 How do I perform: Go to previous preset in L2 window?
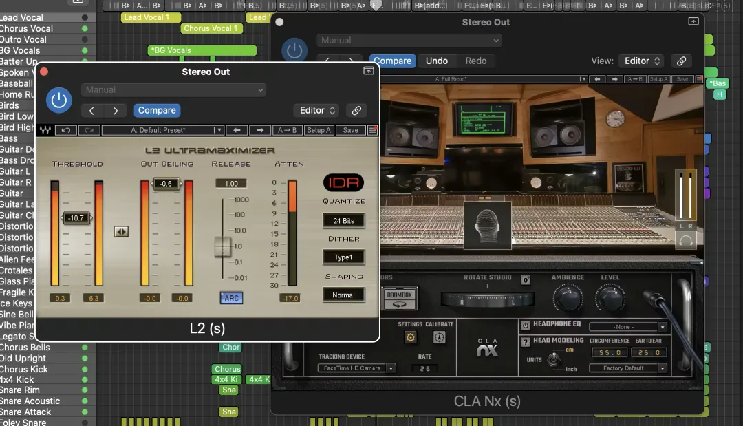coord(92,110)
